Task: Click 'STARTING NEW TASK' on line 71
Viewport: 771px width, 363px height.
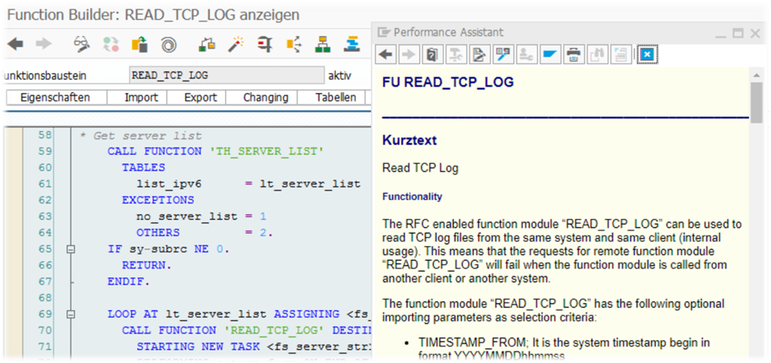Action: (x=199, y=347)
